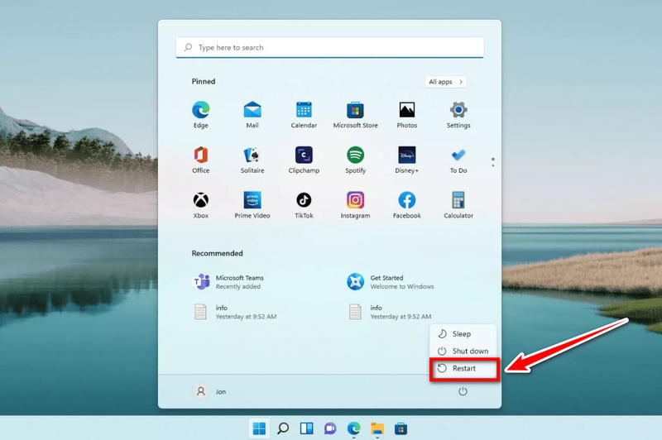
Task: Open the Instagram app
Action: click(355, 205)
